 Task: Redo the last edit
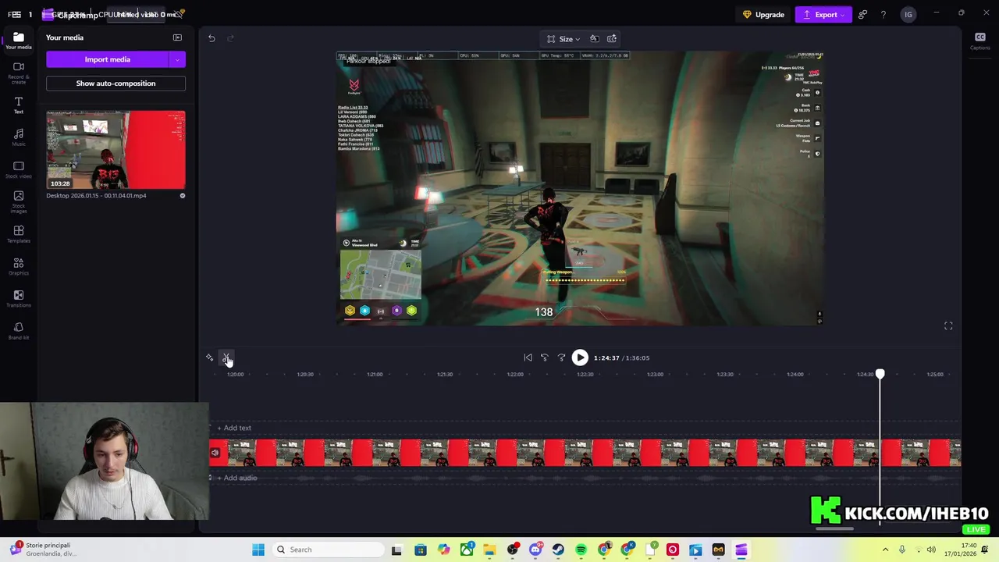[230, 38]
